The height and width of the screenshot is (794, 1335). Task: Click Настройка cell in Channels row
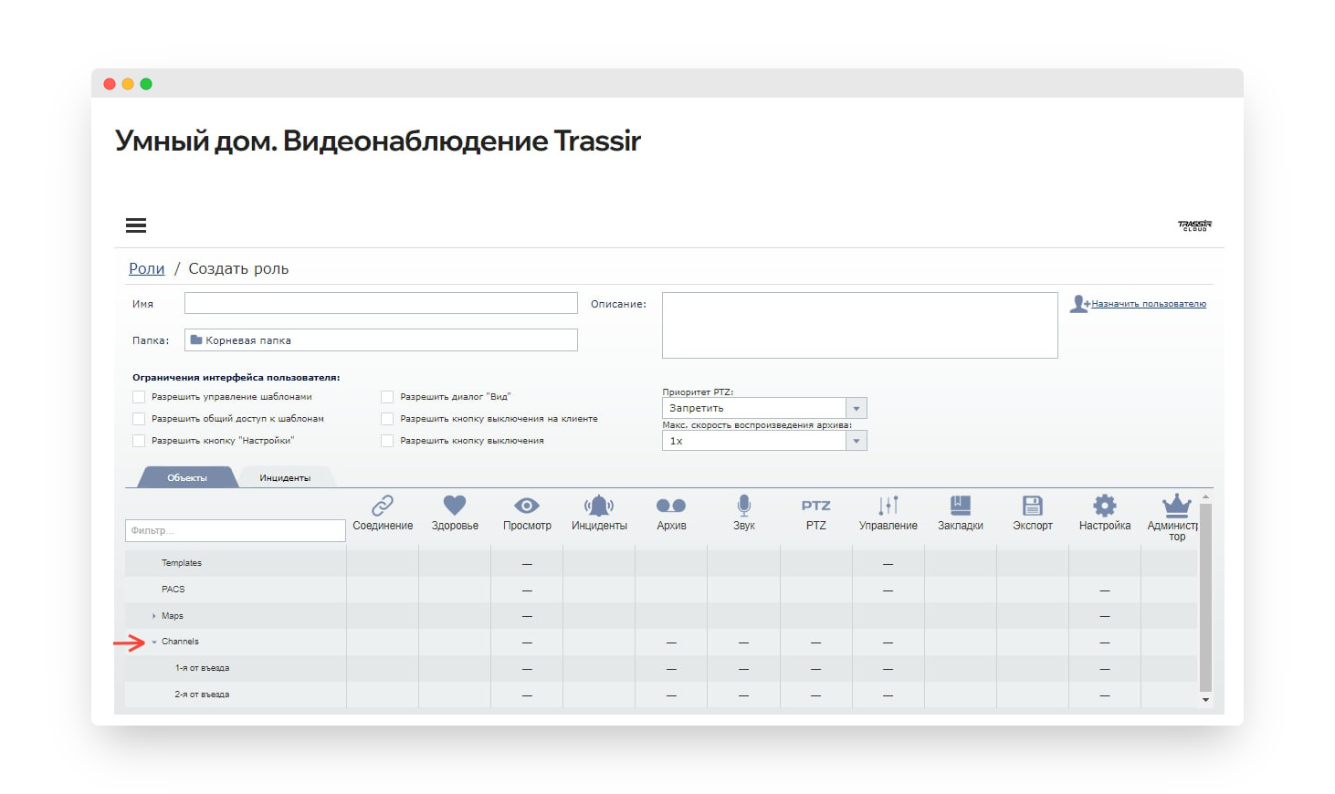tap(1105, 643)
